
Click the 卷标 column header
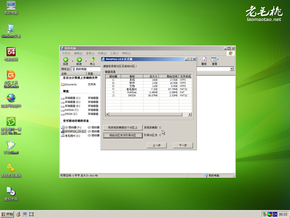[132, 76]
